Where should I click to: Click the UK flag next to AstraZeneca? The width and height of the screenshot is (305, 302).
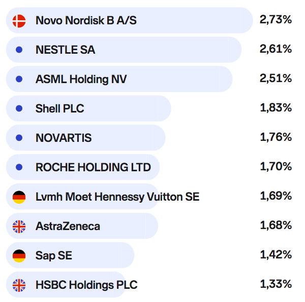click(x=19, y=226)
